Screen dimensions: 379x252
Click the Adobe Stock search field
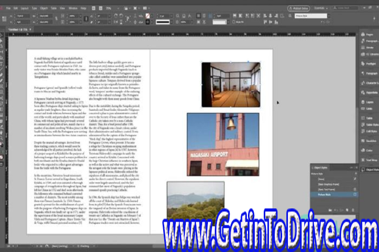point(346,8)
